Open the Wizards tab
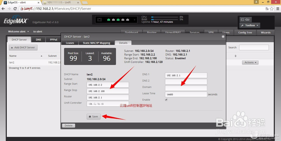Image resolution: width=281 pixels, height=141 pixels. click(266, 32)
